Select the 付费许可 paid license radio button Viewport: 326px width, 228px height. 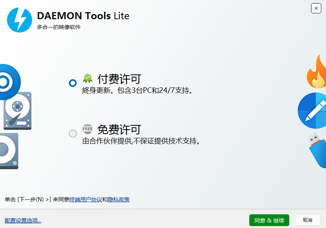coord(73,83)
